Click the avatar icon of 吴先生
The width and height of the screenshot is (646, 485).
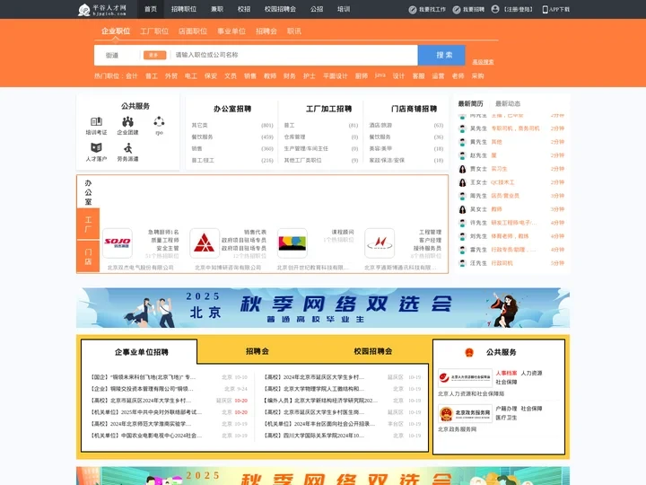tap(463, 128)
